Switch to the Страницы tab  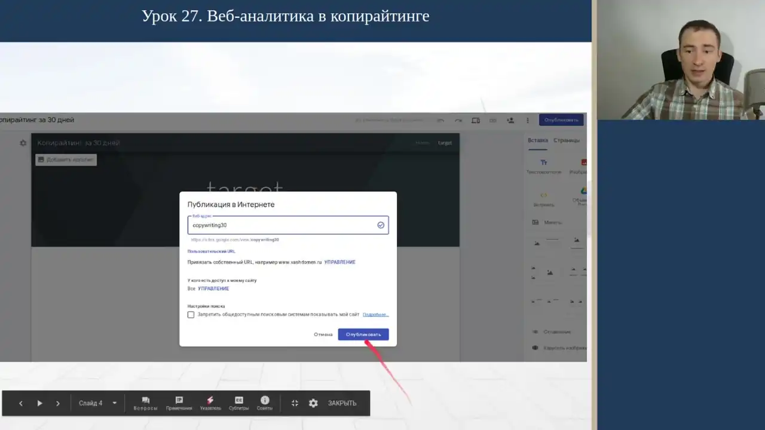click(x=566, y=140)
